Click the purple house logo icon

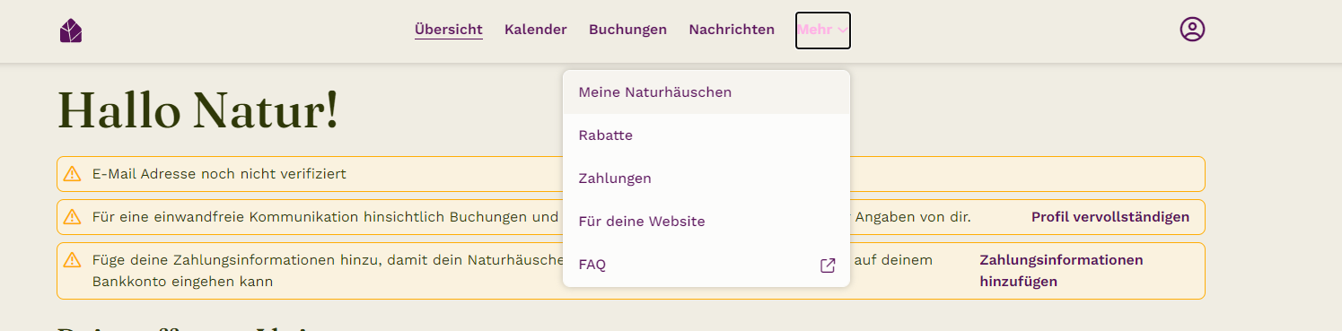[x=71, y=30]
